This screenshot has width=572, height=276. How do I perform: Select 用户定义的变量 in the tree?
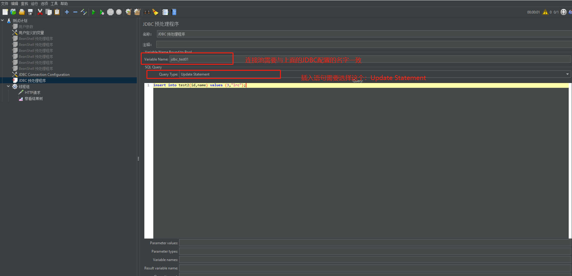pos(31,33)
